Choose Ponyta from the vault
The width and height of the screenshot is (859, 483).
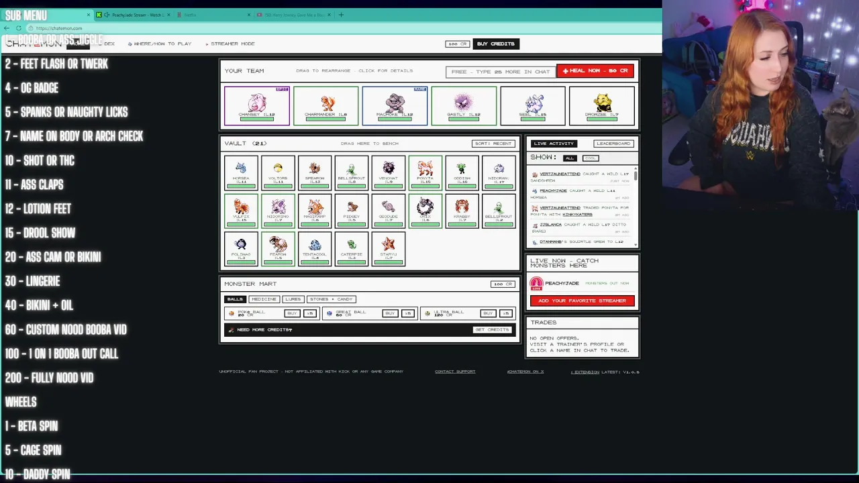425,173
